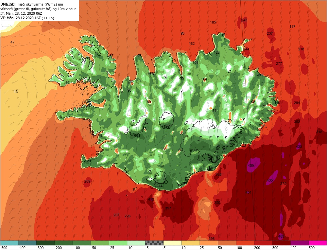The width and height of the screenshot is (327, 250).
Task: Click the flux value '435' southeast of Iceland
Action: (270, 180)
